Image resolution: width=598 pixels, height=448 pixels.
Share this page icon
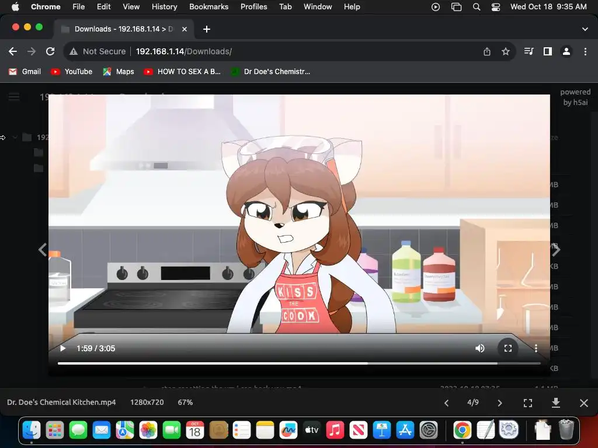tap(486, 51)
